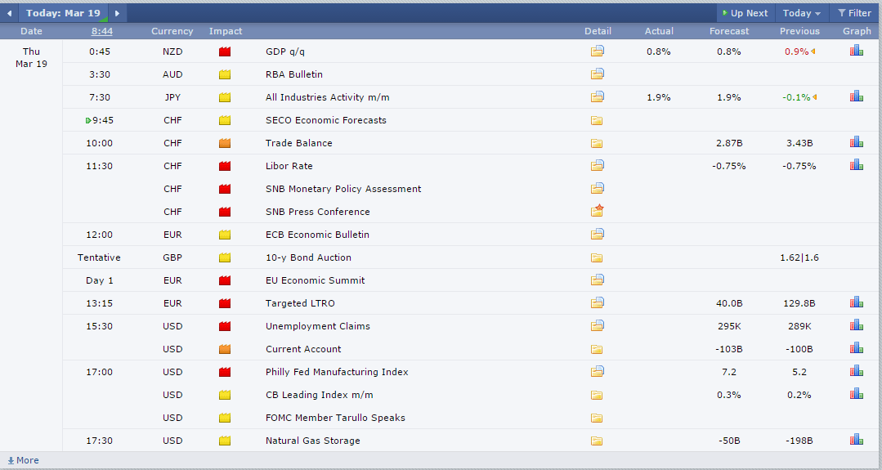
Task: Open detail for Natural Gas Storage
Action: (597, 441)
